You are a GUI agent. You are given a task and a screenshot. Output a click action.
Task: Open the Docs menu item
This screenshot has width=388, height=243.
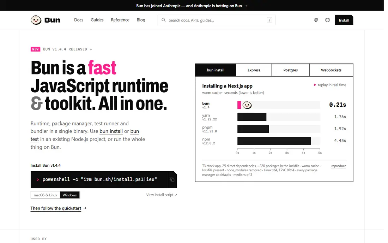click(79, 20)
